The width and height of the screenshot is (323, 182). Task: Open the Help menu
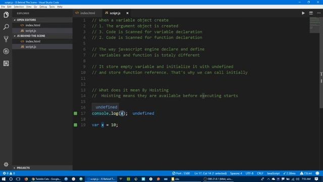(x=60, y=7)
